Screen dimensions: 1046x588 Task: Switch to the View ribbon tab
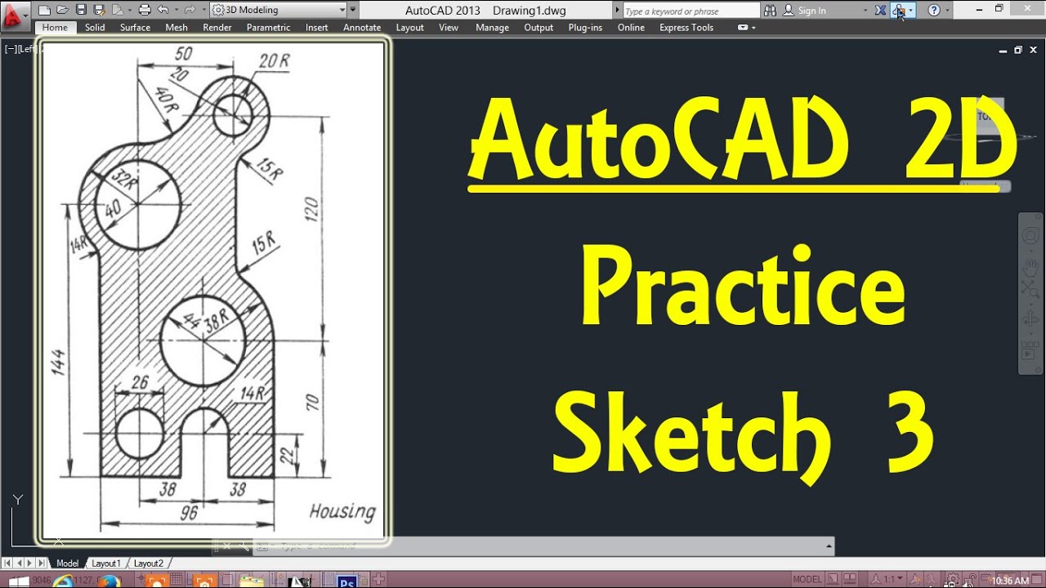click(449, 27)
